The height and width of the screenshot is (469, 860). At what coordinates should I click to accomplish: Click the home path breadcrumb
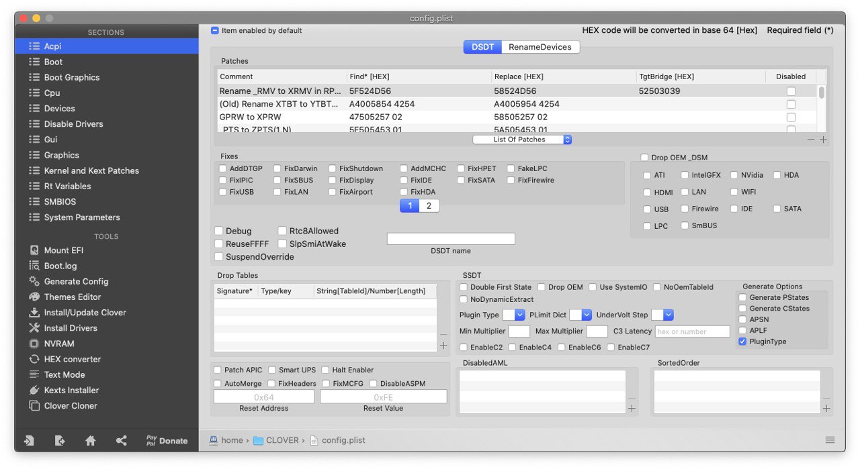tap(226, 440)
